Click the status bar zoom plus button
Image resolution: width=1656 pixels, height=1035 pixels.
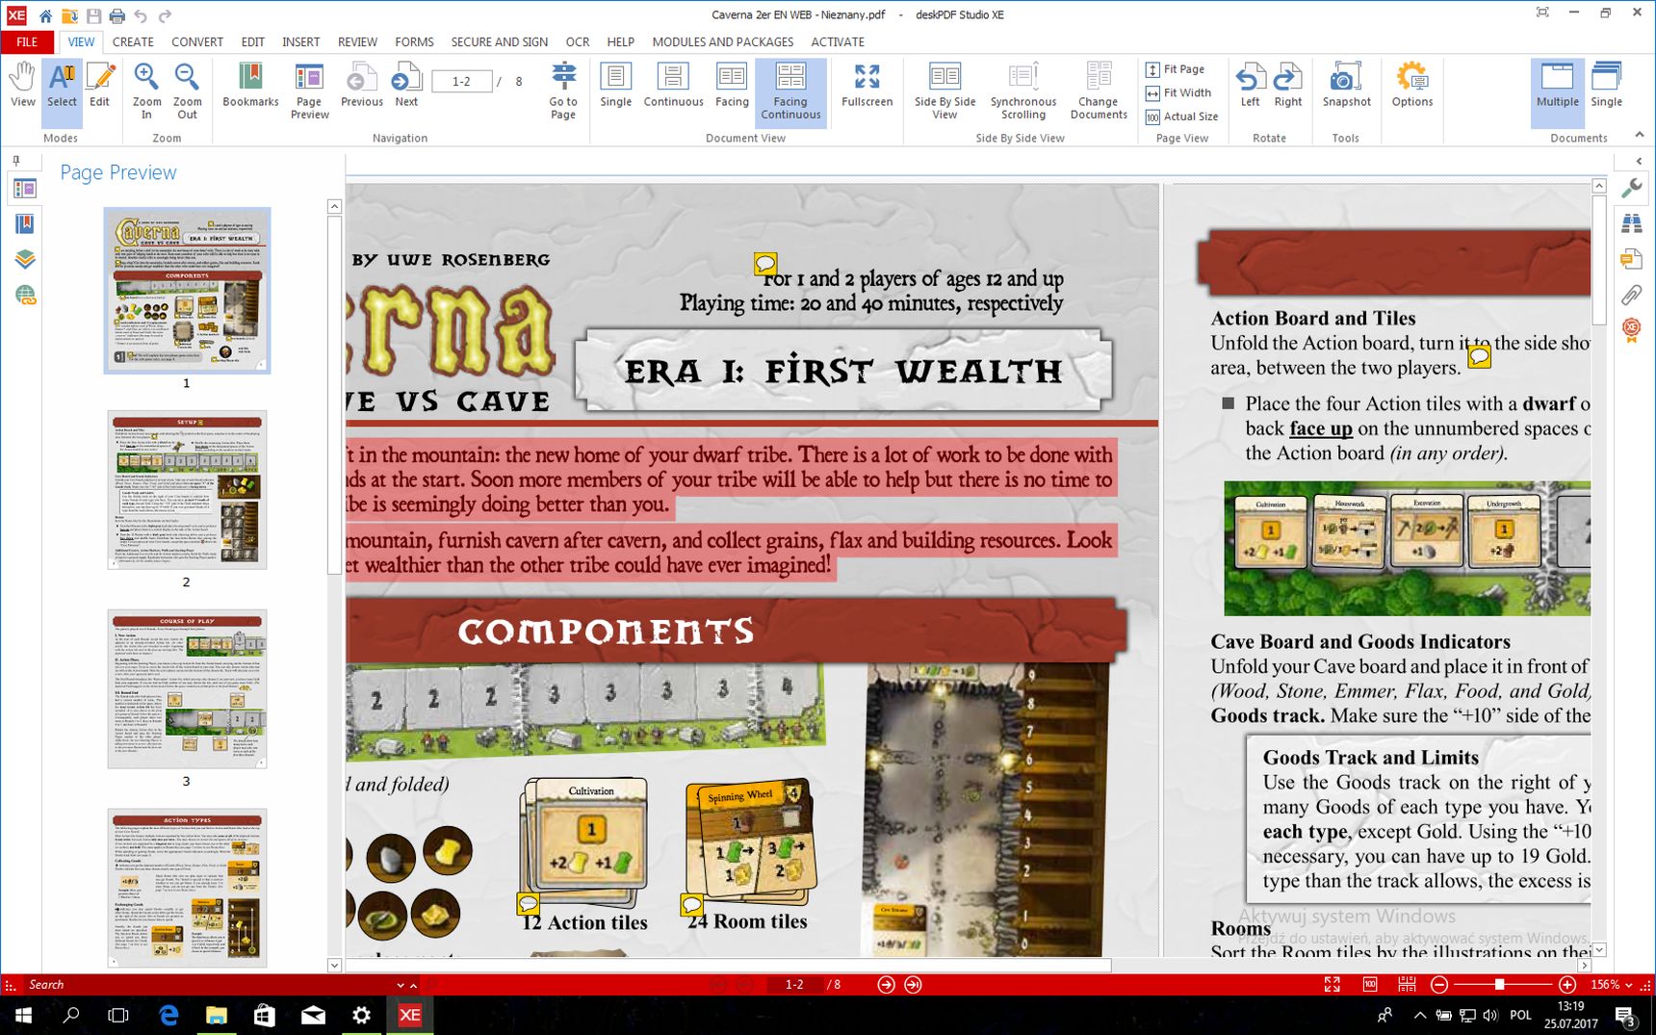(x=1567, y=985)
